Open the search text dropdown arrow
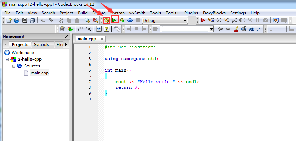 (x=211, y=29)
